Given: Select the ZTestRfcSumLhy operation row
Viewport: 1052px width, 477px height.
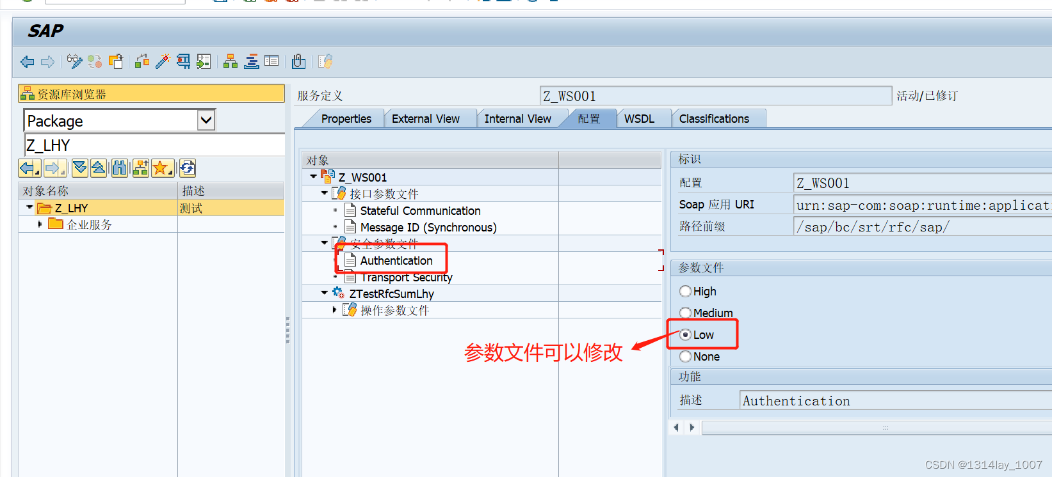Looking at the screenshot, I should (481, 293).
